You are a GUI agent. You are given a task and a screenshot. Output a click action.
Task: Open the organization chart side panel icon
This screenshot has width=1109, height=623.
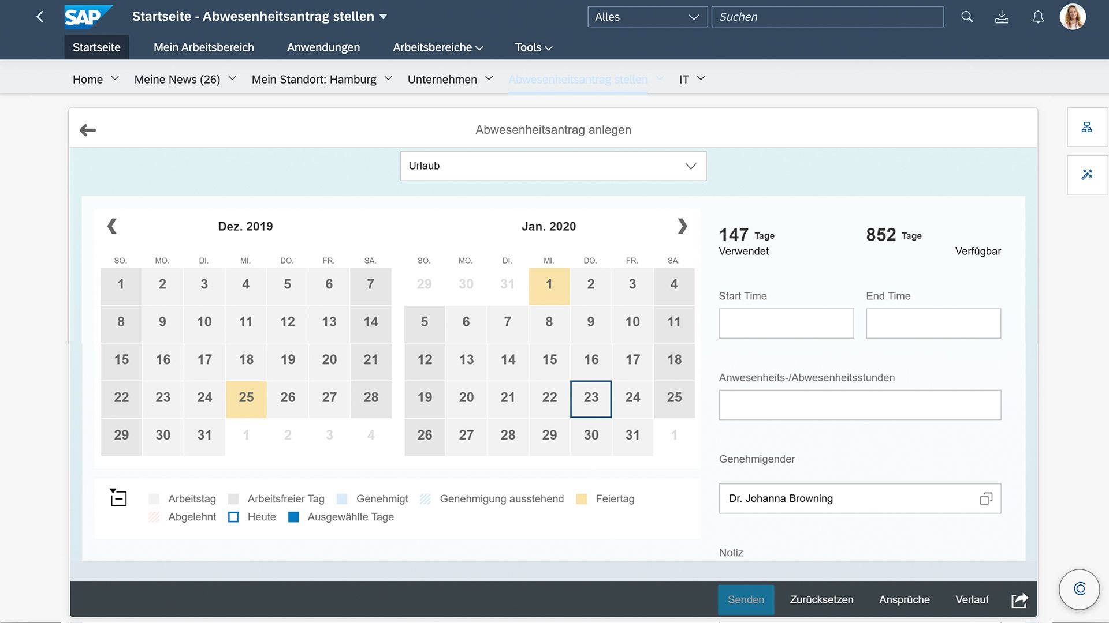1088,127
